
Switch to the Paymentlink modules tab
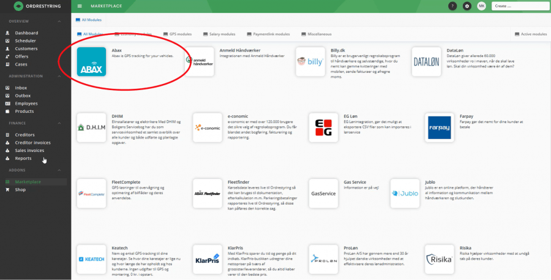(x=269, y=34)
